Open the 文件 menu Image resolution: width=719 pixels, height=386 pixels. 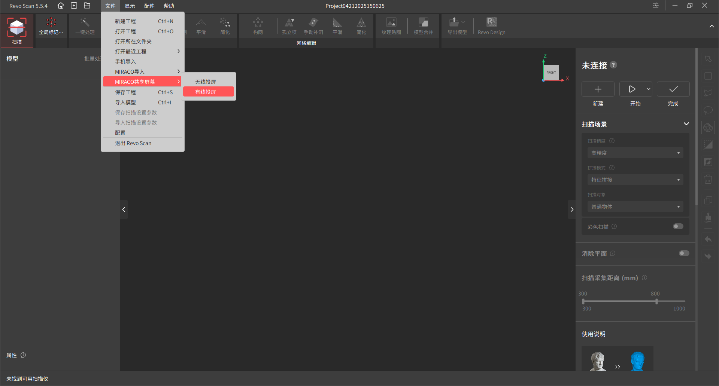coord(110,6)
